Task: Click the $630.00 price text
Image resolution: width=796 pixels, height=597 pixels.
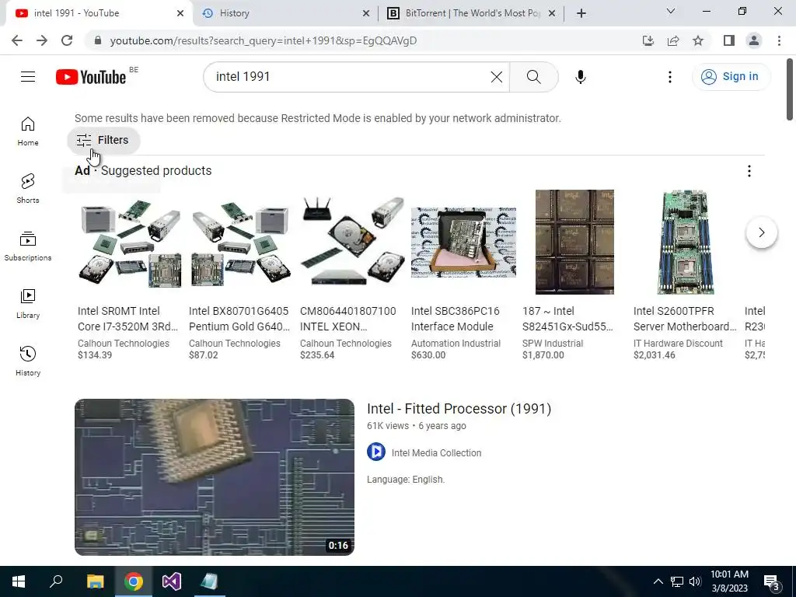Action: (428, 355)
